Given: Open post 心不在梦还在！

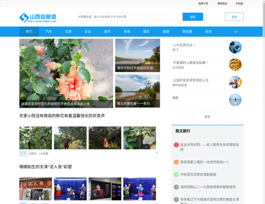Looking at the screenshot, I should (x=184, y=45).
